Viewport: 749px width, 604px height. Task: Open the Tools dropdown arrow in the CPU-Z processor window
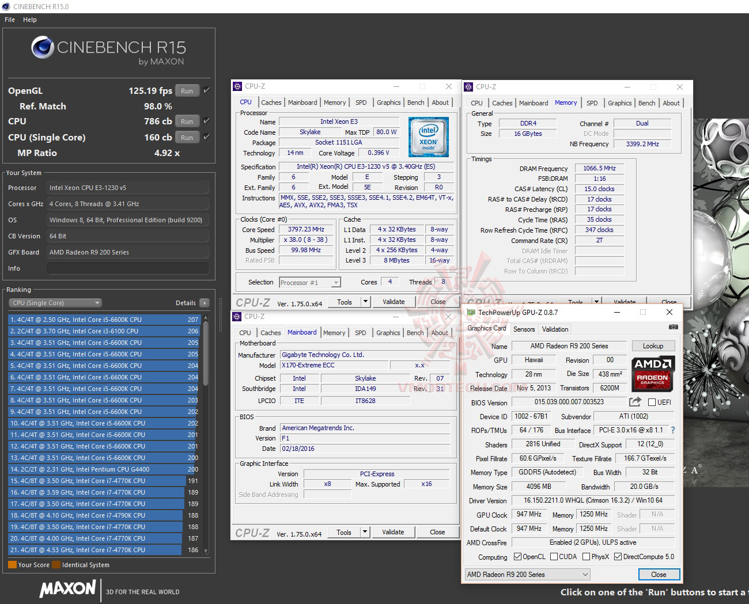pyautogui.click(x=365, y=302)
